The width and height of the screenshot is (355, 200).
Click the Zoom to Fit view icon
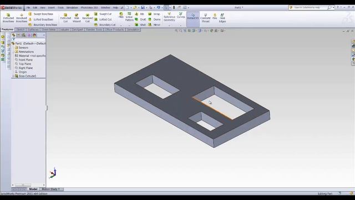[x=176, y=31]
